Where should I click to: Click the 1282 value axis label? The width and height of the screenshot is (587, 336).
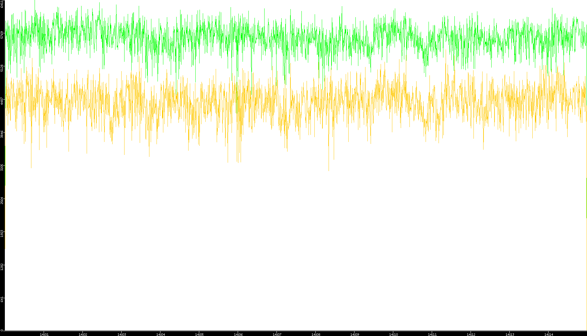click(x=2, y=267)
